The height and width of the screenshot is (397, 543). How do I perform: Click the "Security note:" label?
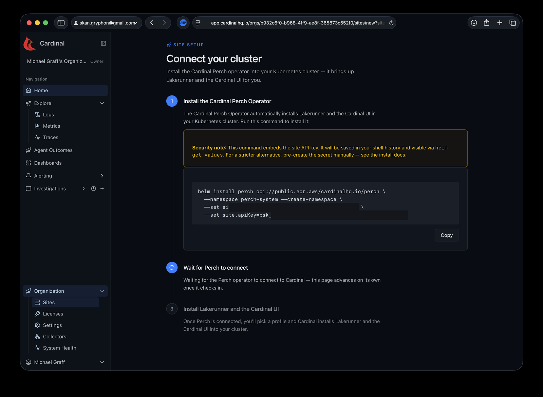pyautogui.click(x=209, y=148)
